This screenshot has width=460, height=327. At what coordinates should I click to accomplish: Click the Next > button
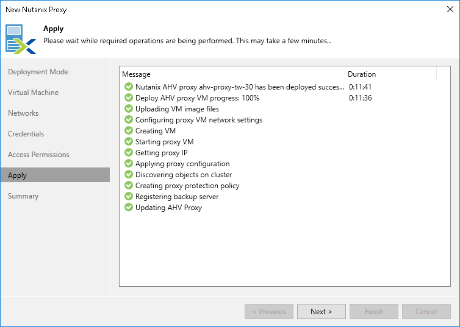click(x=322, y=312)
